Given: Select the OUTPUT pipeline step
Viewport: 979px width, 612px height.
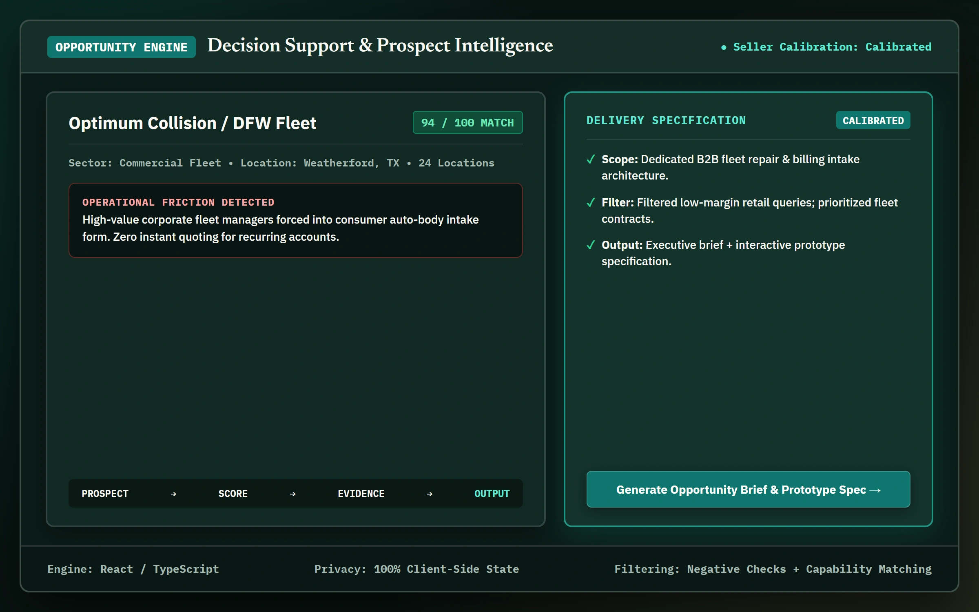Looking at the screenshot, I should pyautogui.click(x=492, y=494).
